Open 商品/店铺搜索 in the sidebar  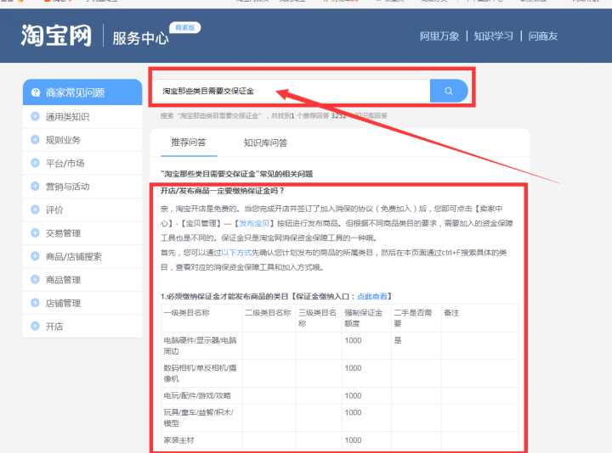(73, 256)
